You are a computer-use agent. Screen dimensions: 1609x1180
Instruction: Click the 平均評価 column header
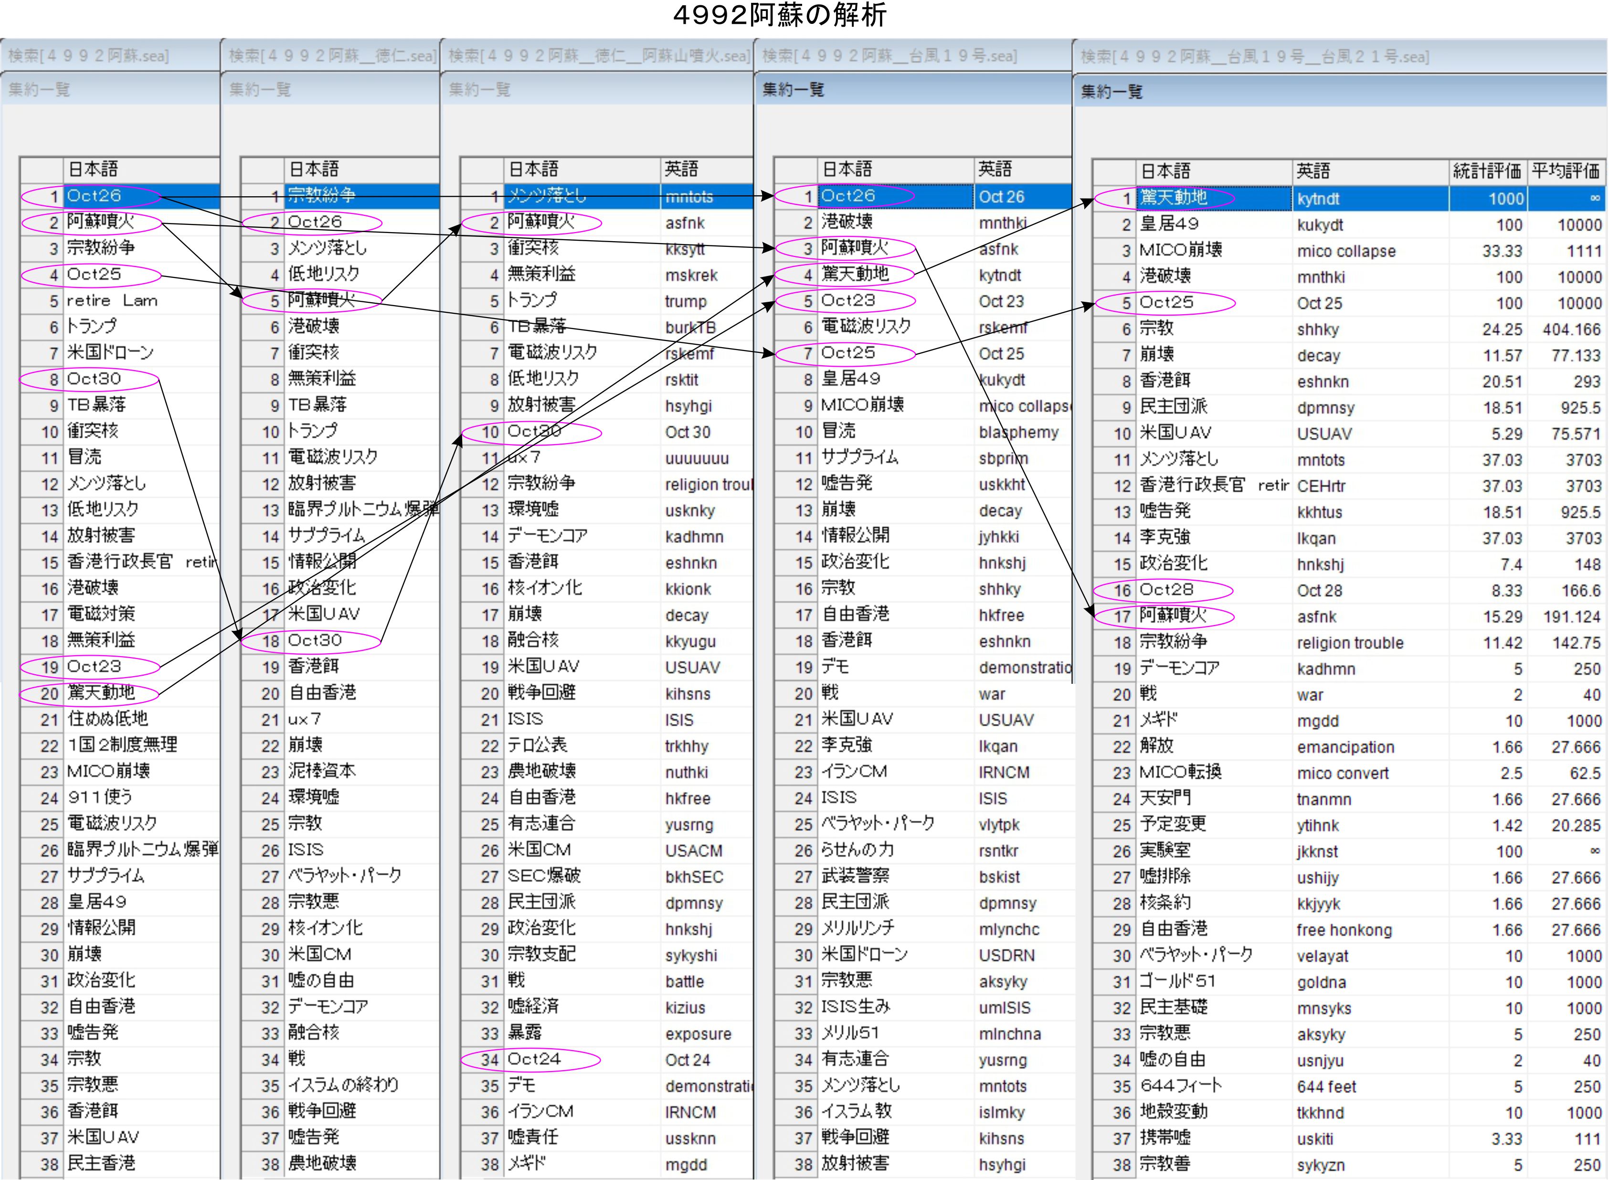(1566, 170)
